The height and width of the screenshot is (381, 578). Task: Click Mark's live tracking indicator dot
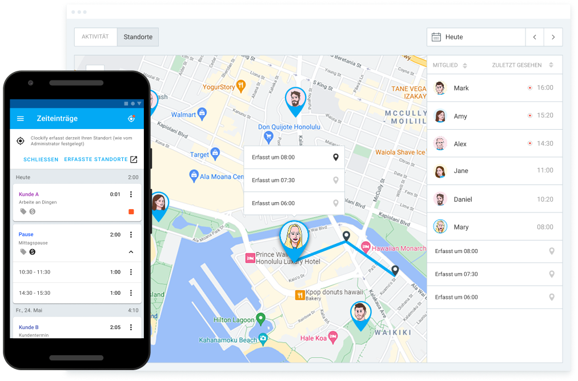coord(529,88)
